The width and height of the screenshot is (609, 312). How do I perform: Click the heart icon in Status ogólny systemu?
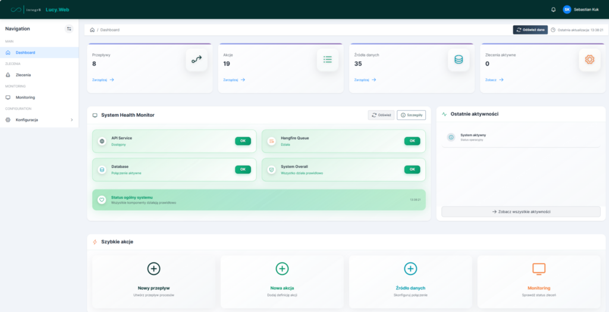pyautogui.click(x=102, y=199)
